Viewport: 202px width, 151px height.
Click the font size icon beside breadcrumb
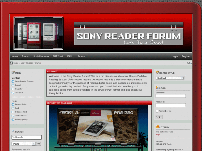(x=189, y=63)
